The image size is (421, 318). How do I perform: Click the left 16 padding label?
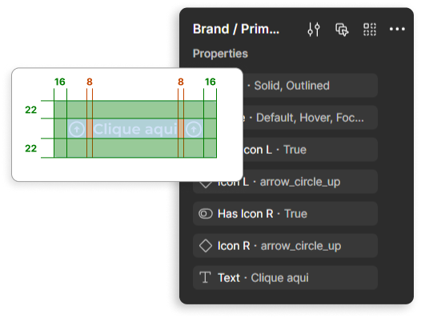coord(60,82)
